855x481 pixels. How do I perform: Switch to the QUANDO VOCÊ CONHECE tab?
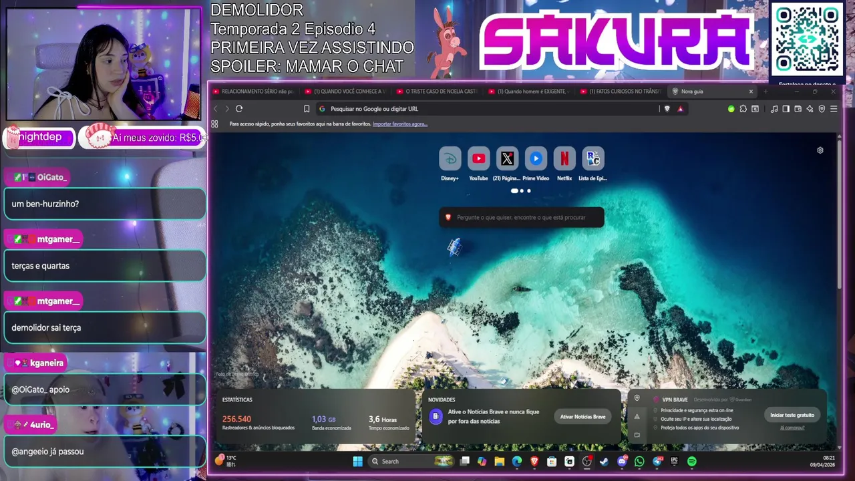(345, 92)
